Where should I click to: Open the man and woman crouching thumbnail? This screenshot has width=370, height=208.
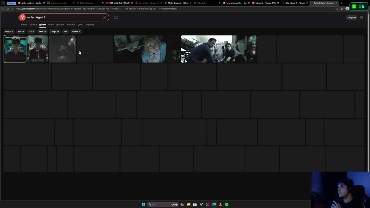click(x=213, y=49)
